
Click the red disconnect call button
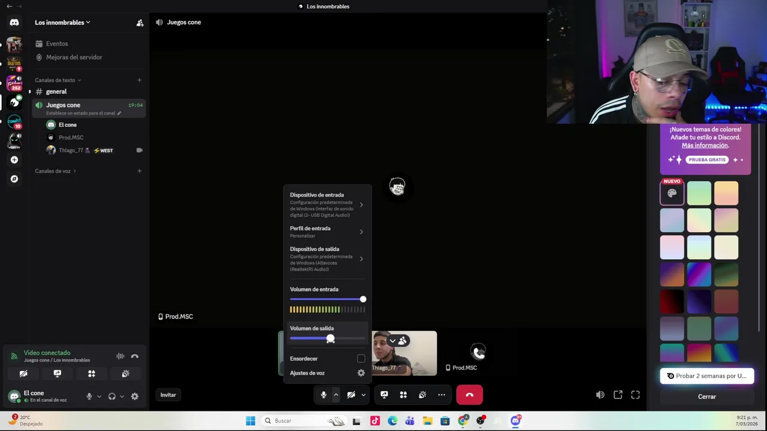click(x=469, y=395)
